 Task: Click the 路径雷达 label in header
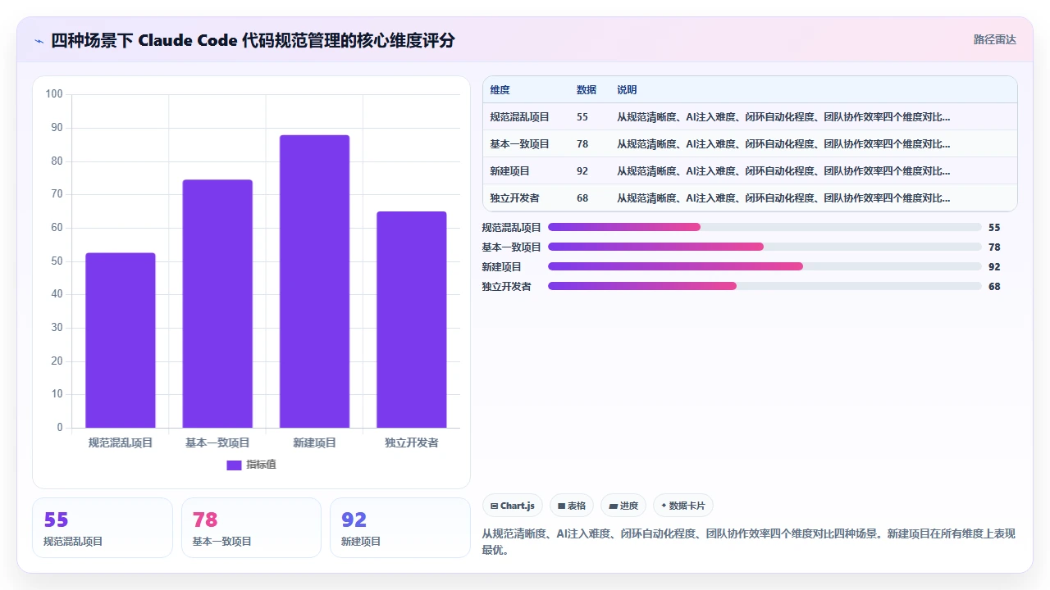click(x=994, y=39)
